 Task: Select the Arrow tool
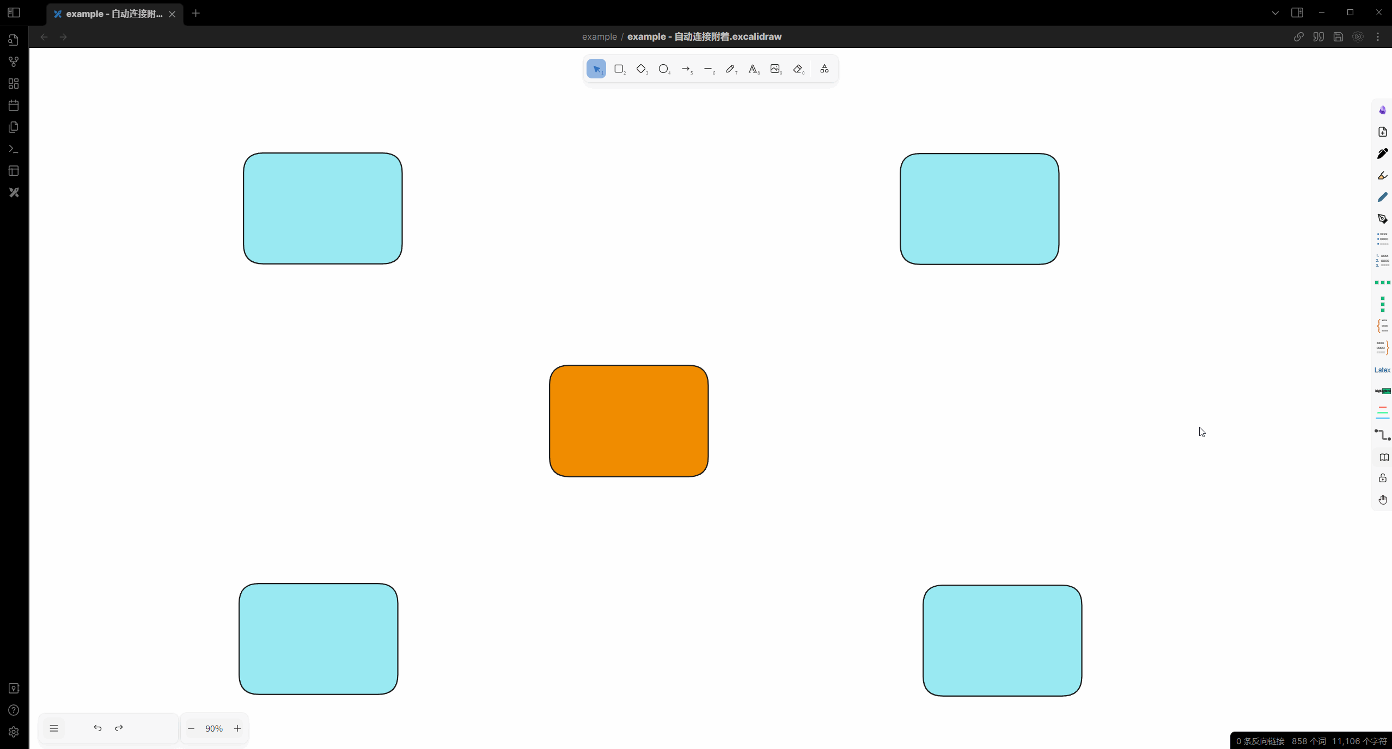pos(686,69)
